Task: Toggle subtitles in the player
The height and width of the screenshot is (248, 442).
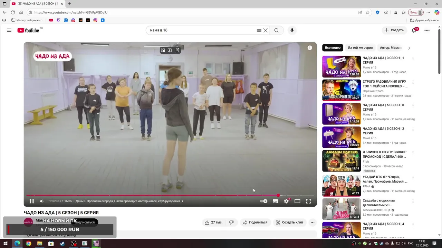Action: coord(275,201)
